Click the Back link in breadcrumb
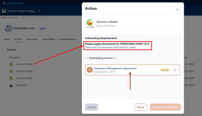This screenshot has height=116, width=202. click(x=4, y=17)
